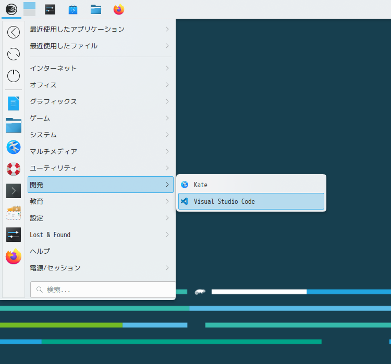Select the インターネット category
This screenshot has height=364, width=391.
[101, 68]
